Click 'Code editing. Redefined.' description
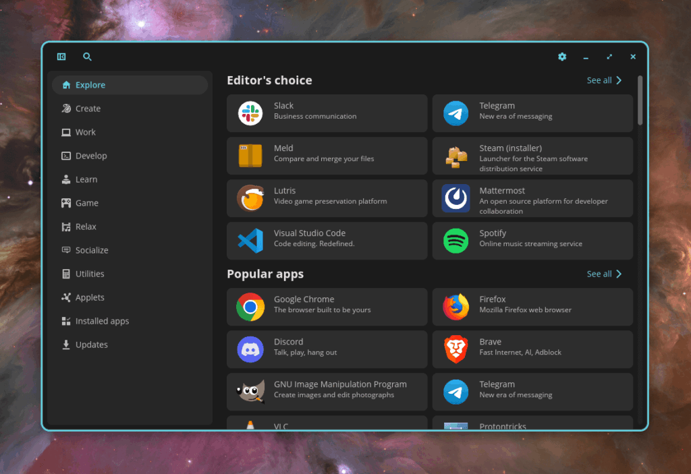 pos(314,243)
